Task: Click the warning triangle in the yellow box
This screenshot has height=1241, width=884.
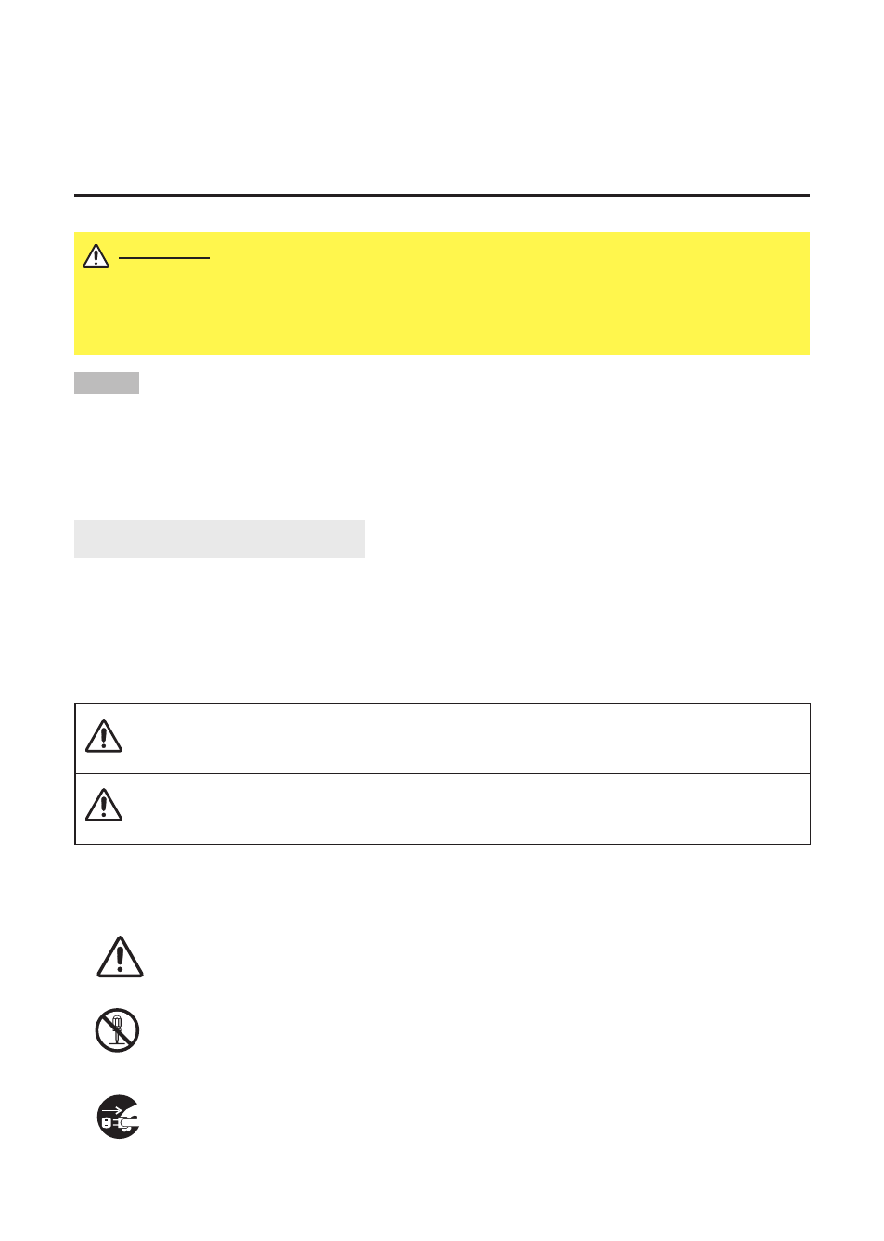Action: (96, 256)
